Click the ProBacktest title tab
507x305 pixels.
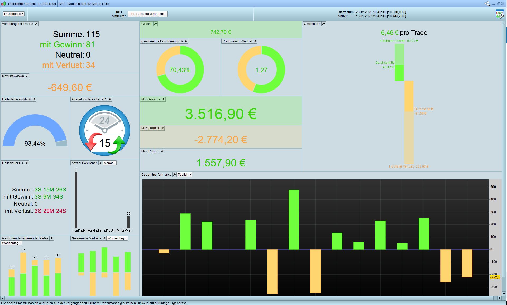point(47,4)
